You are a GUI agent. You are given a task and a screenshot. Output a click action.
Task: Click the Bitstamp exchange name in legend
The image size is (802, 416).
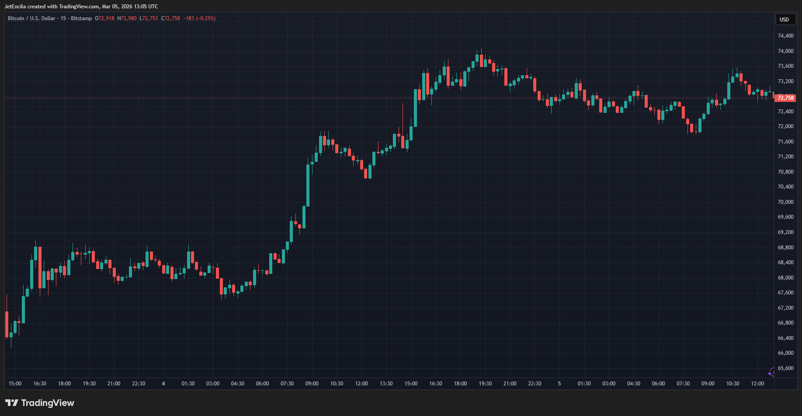pos(81,18)
